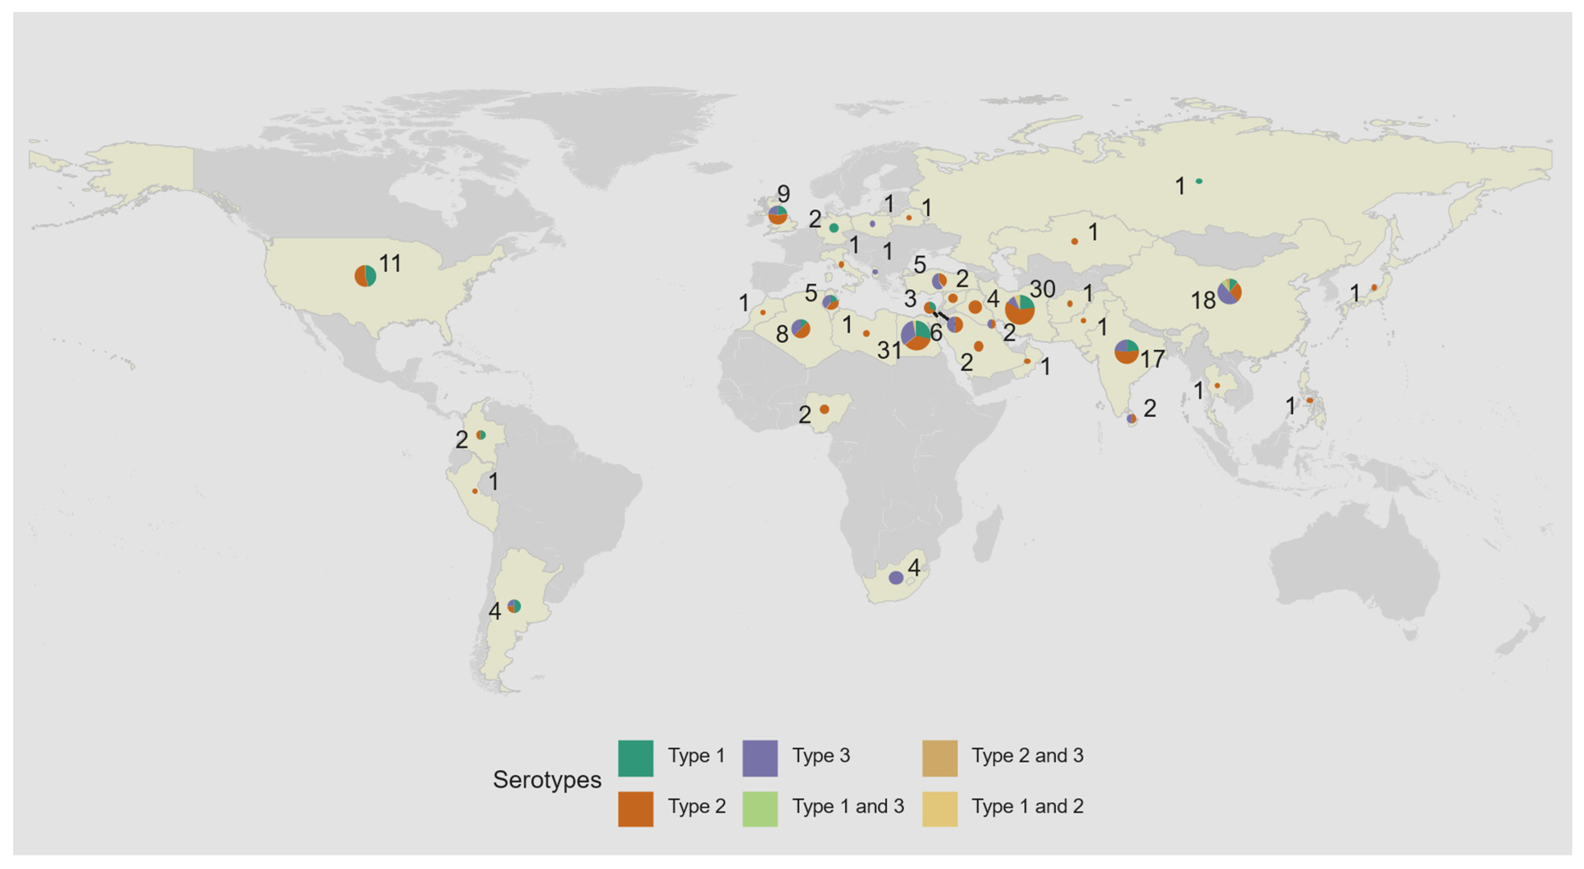Screen dimensions: 1584x869
Task: Click the Type 1 green legend swatch
Action: (635, 758)
